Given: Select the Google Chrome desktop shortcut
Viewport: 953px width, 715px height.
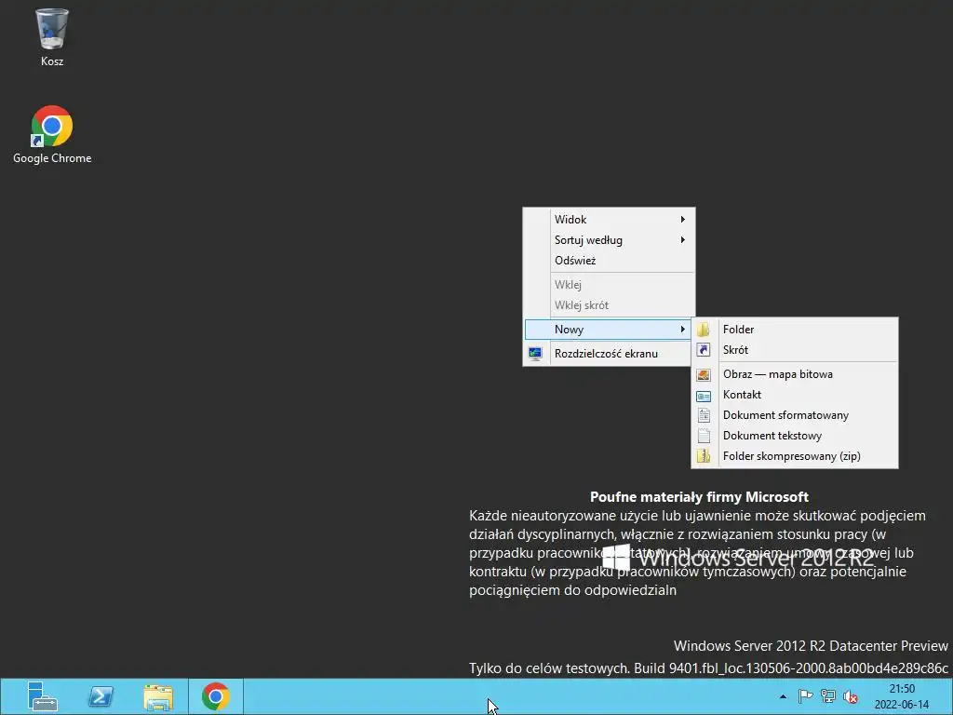Looking at the screenshot, I should (52, 134).
